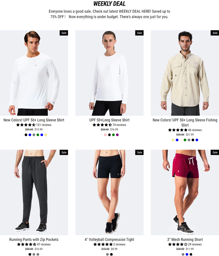
Task: Select the pink swatch for the $16.99 shirt
Action: coord(106,135)
